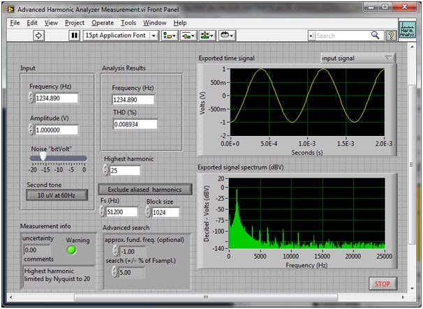Click the search magnifier icon
Screen dimensions: 423x309
375,35
